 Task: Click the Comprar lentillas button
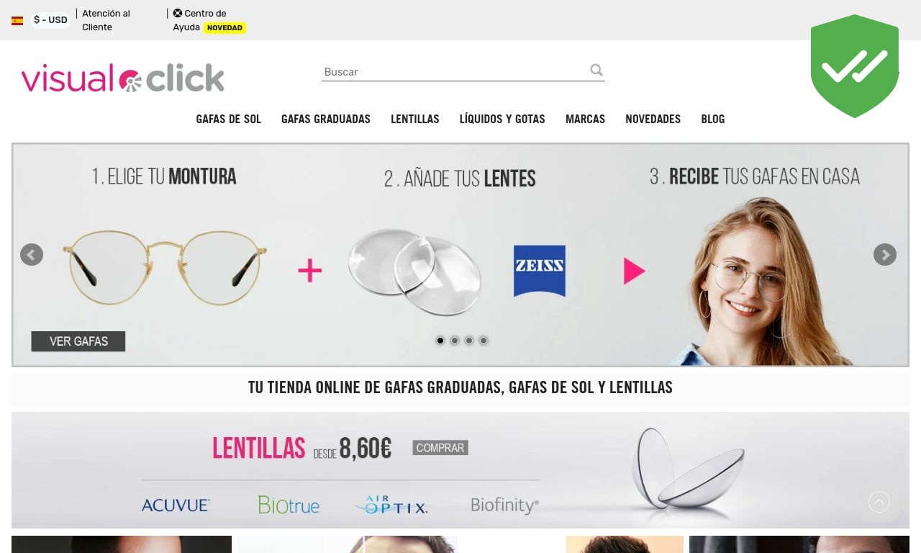[x=440, y=448]
